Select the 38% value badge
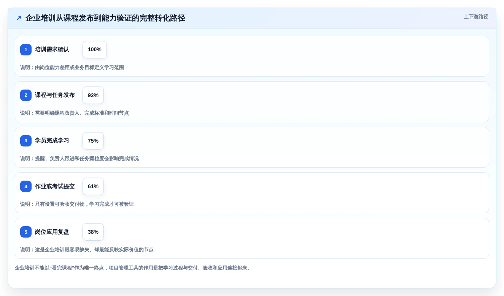 [93, 232]
